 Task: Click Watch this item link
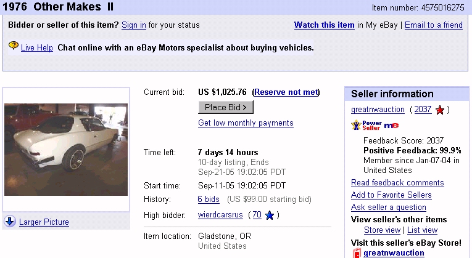[x=324, y=25]
